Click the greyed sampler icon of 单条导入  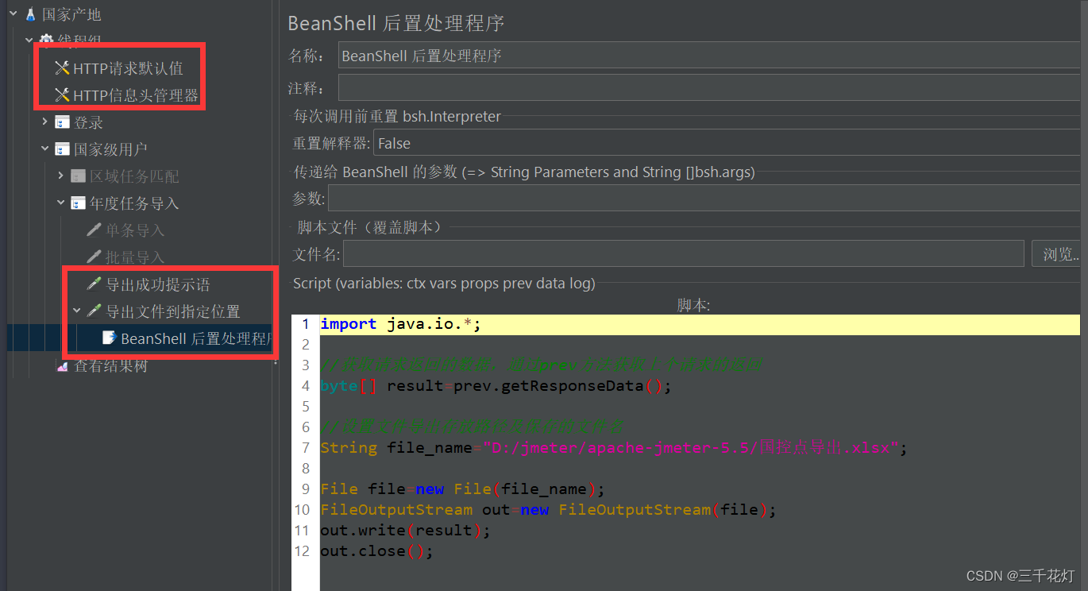(94, 230)
